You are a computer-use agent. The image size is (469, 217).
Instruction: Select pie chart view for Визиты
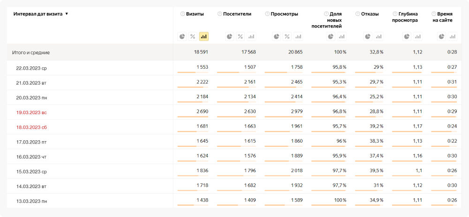click(x=182, y=36)
